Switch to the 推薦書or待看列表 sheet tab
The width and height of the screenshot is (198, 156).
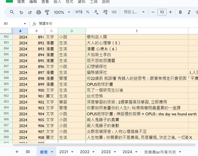(160, 152)
